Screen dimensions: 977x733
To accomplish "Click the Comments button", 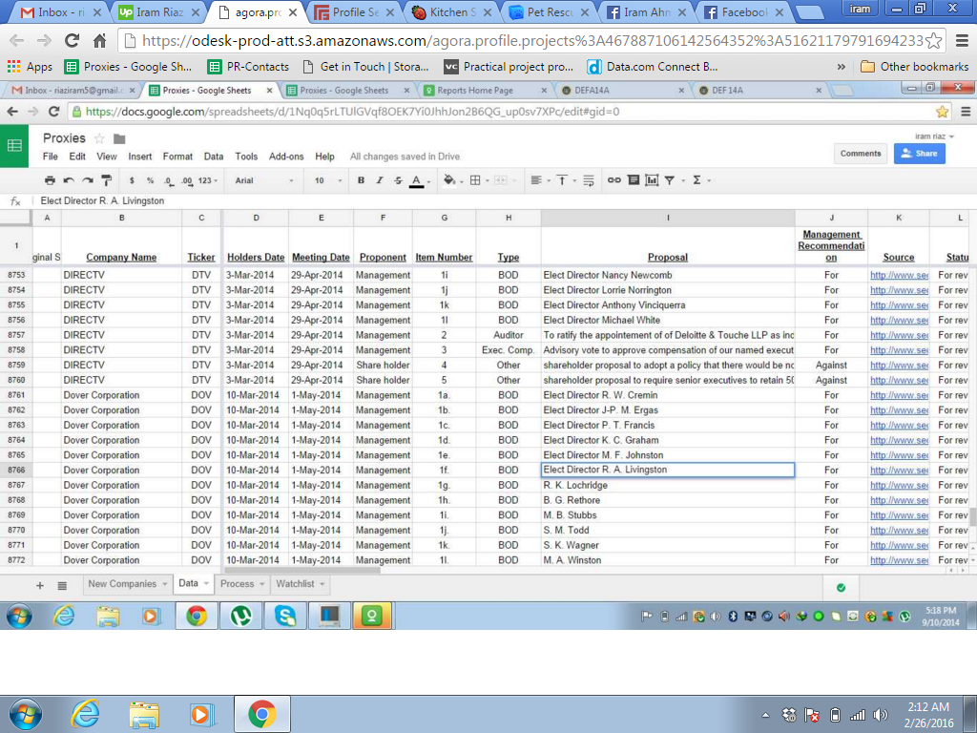I will (861, 154).
